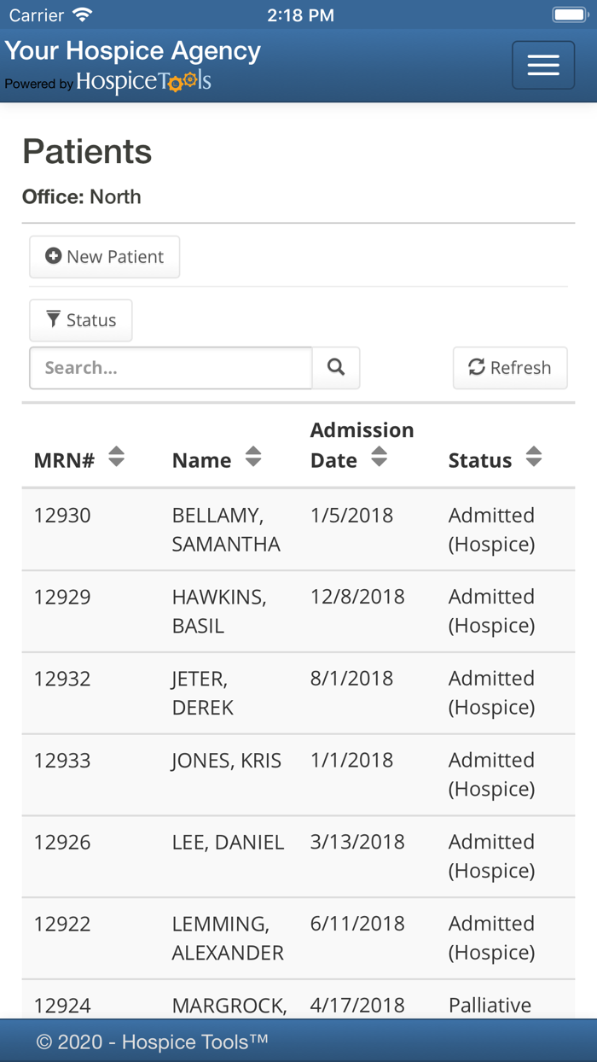Image resolution: width=597 pixels, height=1062 pixels.
Task: Refresh the patient list
Action: [x=509, y=367]
